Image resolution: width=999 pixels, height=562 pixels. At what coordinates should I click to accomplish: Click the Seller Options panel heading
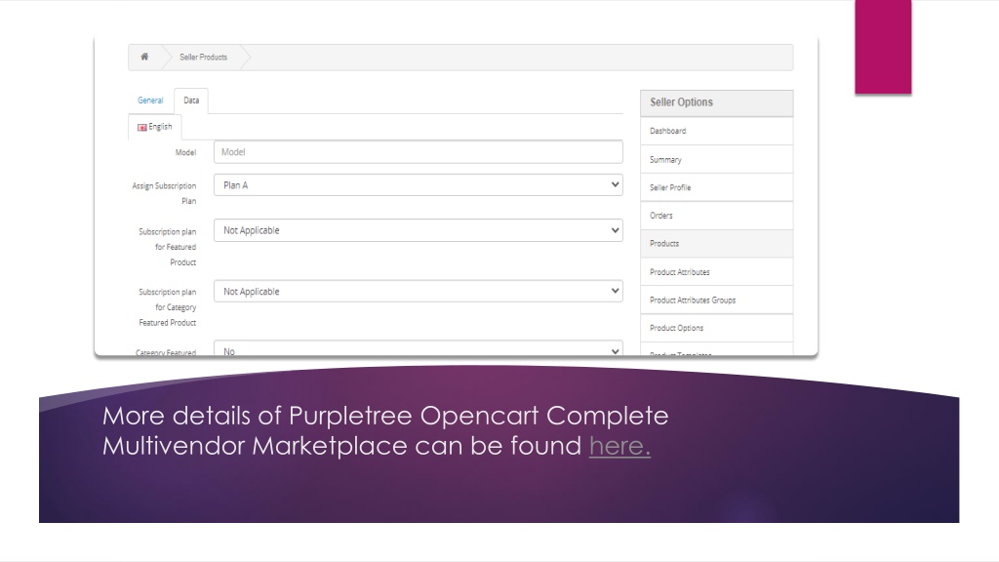tap(717, 102)
